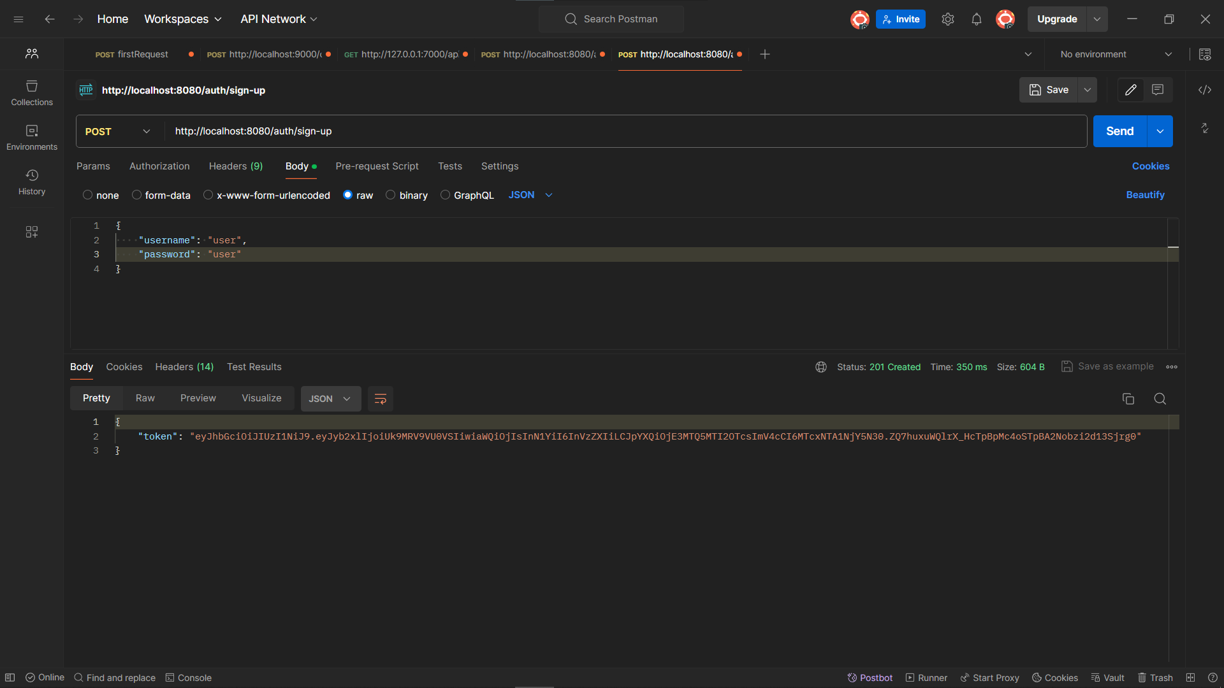Click the pencil edit icon
Image resolution: width=1224 pixels, height=688 pixels.
[x=1131, y=90]
